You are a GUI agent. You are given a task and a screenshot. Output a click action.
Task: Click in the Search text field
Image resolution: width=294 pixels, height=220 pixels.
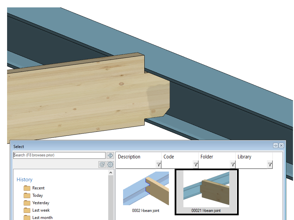click(59, 155)
